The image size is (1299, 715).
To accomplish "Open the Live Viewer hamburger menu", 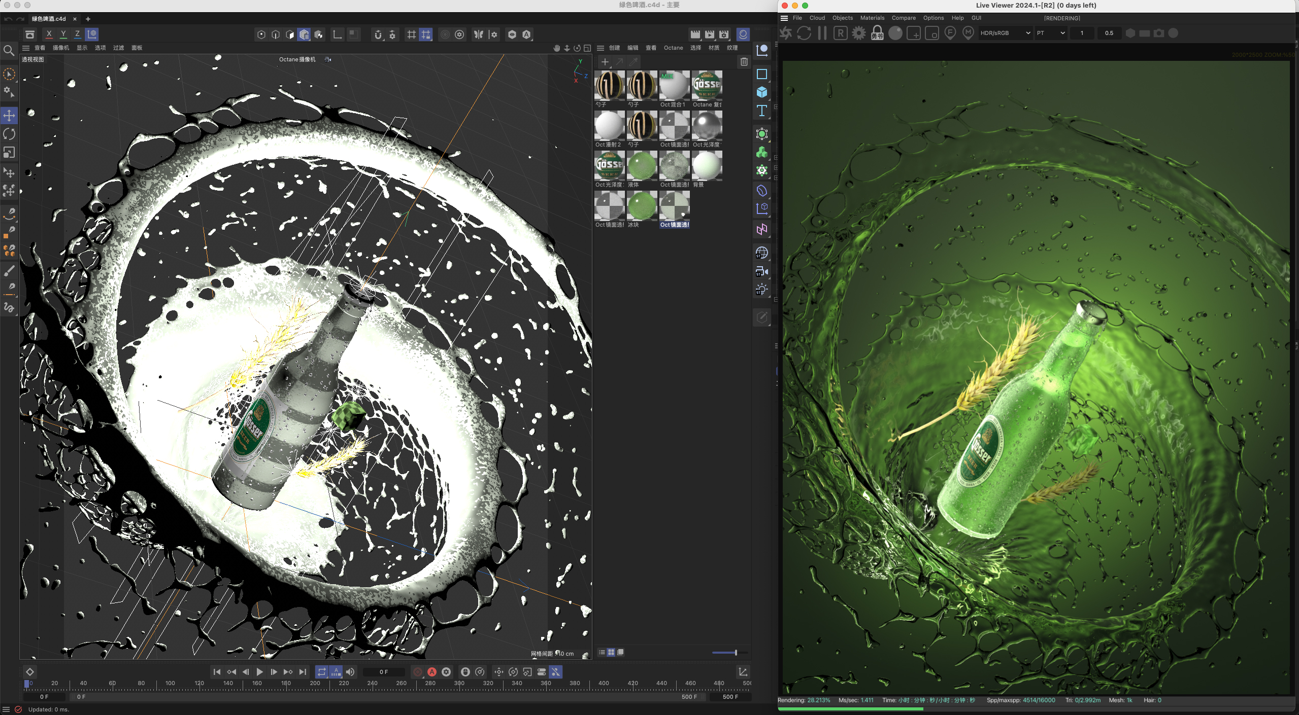I will click(784, 18).
